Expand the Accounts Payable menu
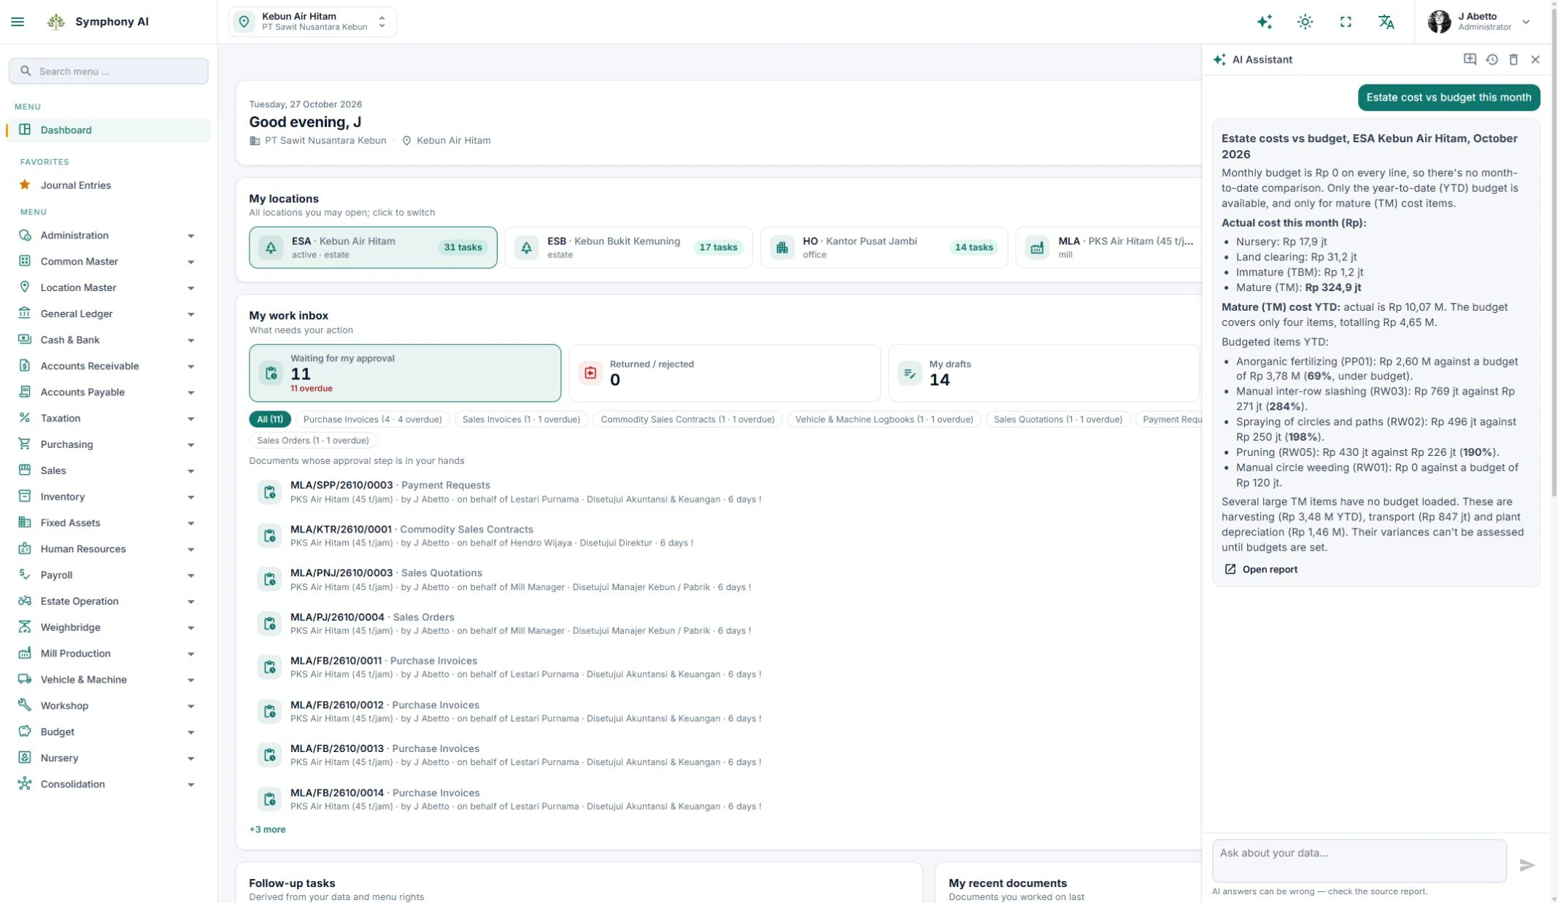The image size is (1558, 903). [x=108, y=392]
